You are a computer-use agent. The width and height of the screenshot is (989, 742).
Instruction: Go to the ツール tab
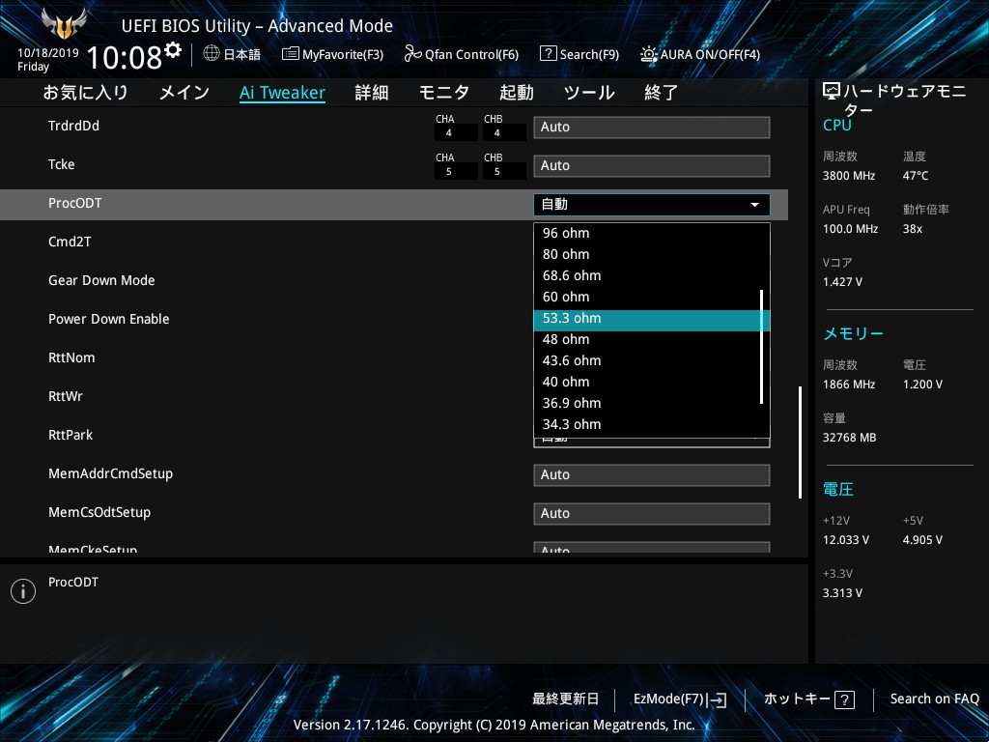[x=588, y=93]
